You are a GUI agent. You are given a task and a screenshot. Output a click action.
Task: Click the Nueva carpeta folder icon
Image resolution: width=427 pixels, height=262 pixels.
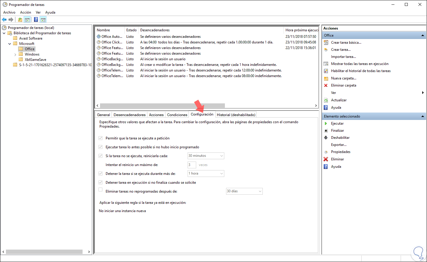[326, 78]
